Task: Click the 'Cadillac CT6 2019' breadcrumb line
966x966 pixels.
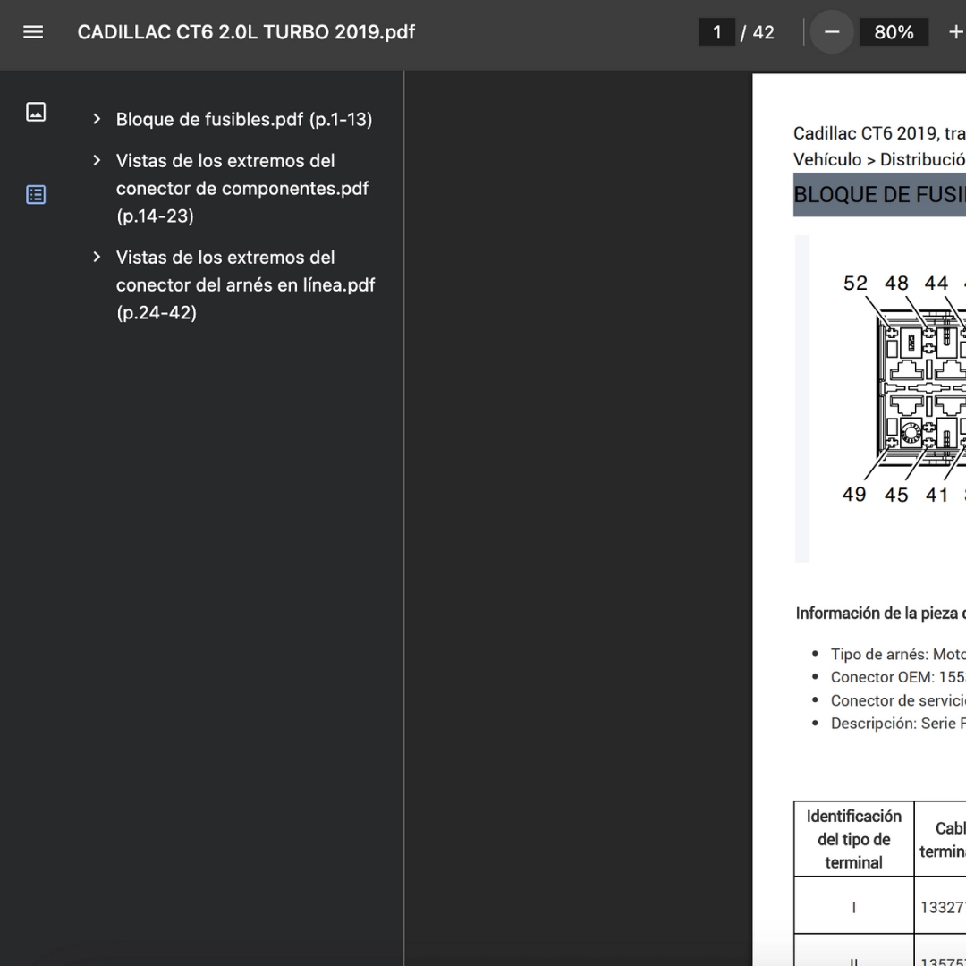Action: point(880,133)
